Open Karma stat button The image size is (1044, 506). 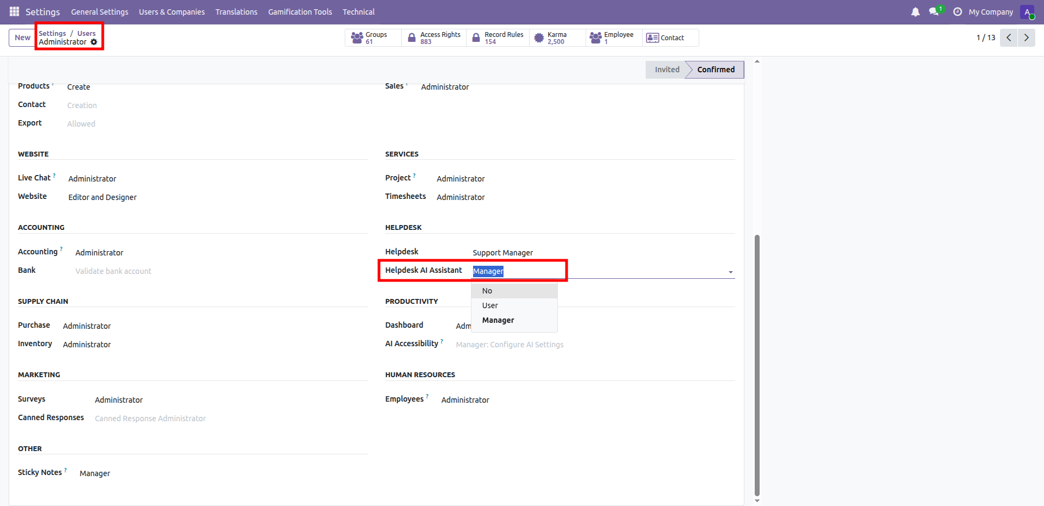(558, 38)
